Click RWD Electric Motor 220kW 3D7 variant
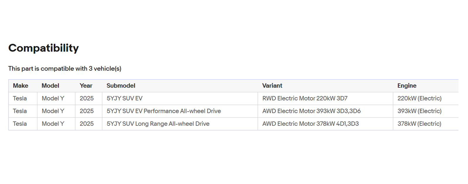The width and height of the screenshot is (468, 184). (x=305, y=98)
